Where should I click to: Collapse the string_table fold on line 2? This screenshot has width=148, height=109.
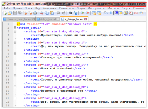pyautogui.click(x=15, y=28)
